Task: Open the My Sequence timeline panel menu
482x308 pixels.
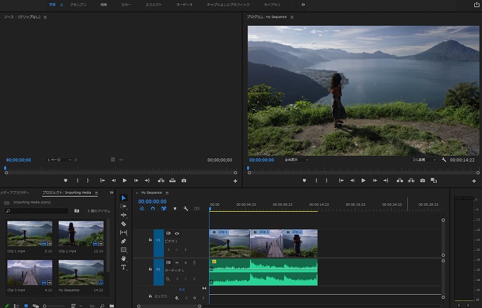Action: (x=167, y=193)
